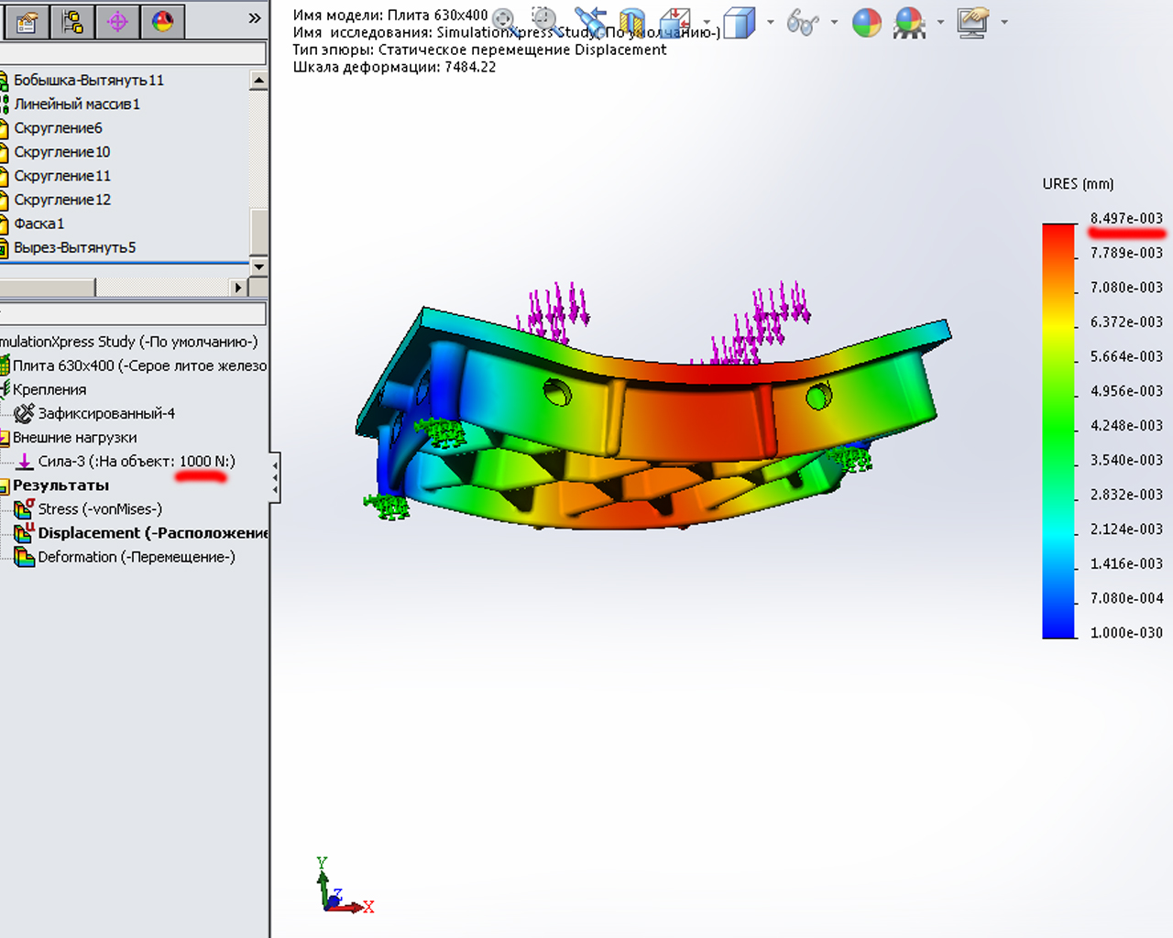This screenshot has height=938, width=1173.
Task: Click the deformation plot icon beside Deformation
Action: 25,556
